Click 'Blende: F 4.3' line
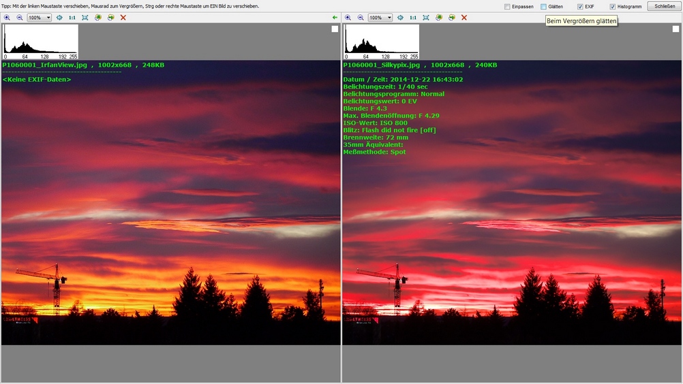Image resolution: width=683 pixels, height=384 pixels. pos(365,108)
